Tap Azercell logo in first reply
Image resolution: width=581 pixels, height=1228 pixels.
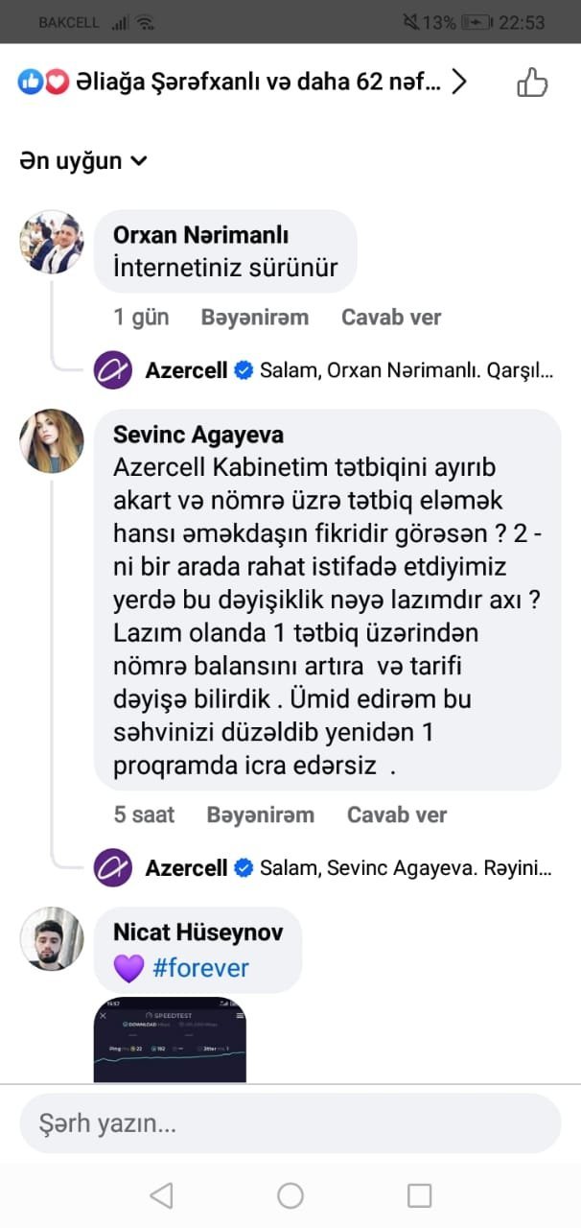tap(113, 370)
